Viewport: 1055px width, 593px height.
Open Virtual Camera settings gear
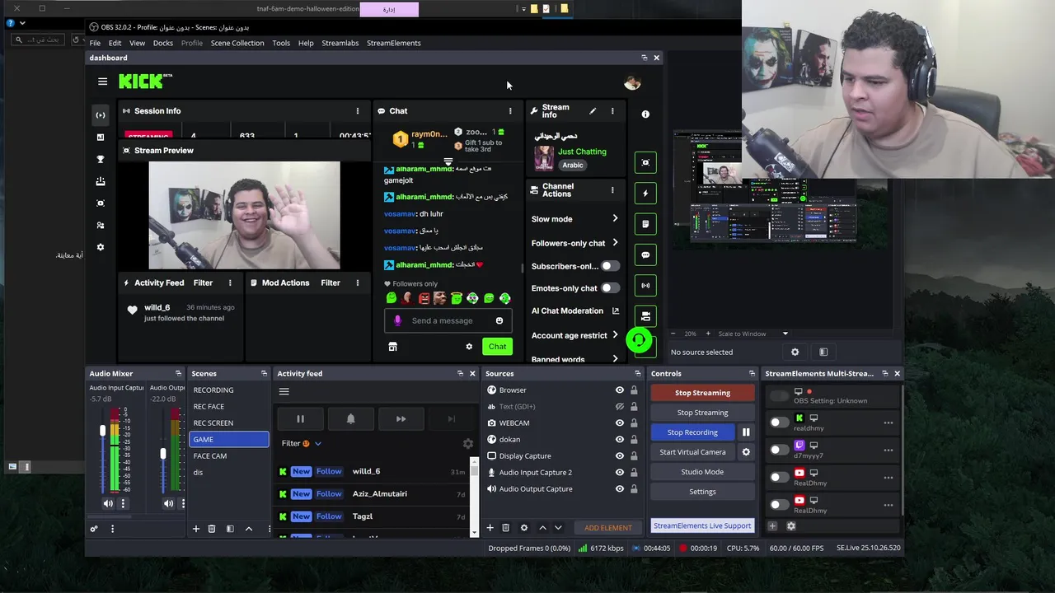pyautogui.click(x=746, y=452)
